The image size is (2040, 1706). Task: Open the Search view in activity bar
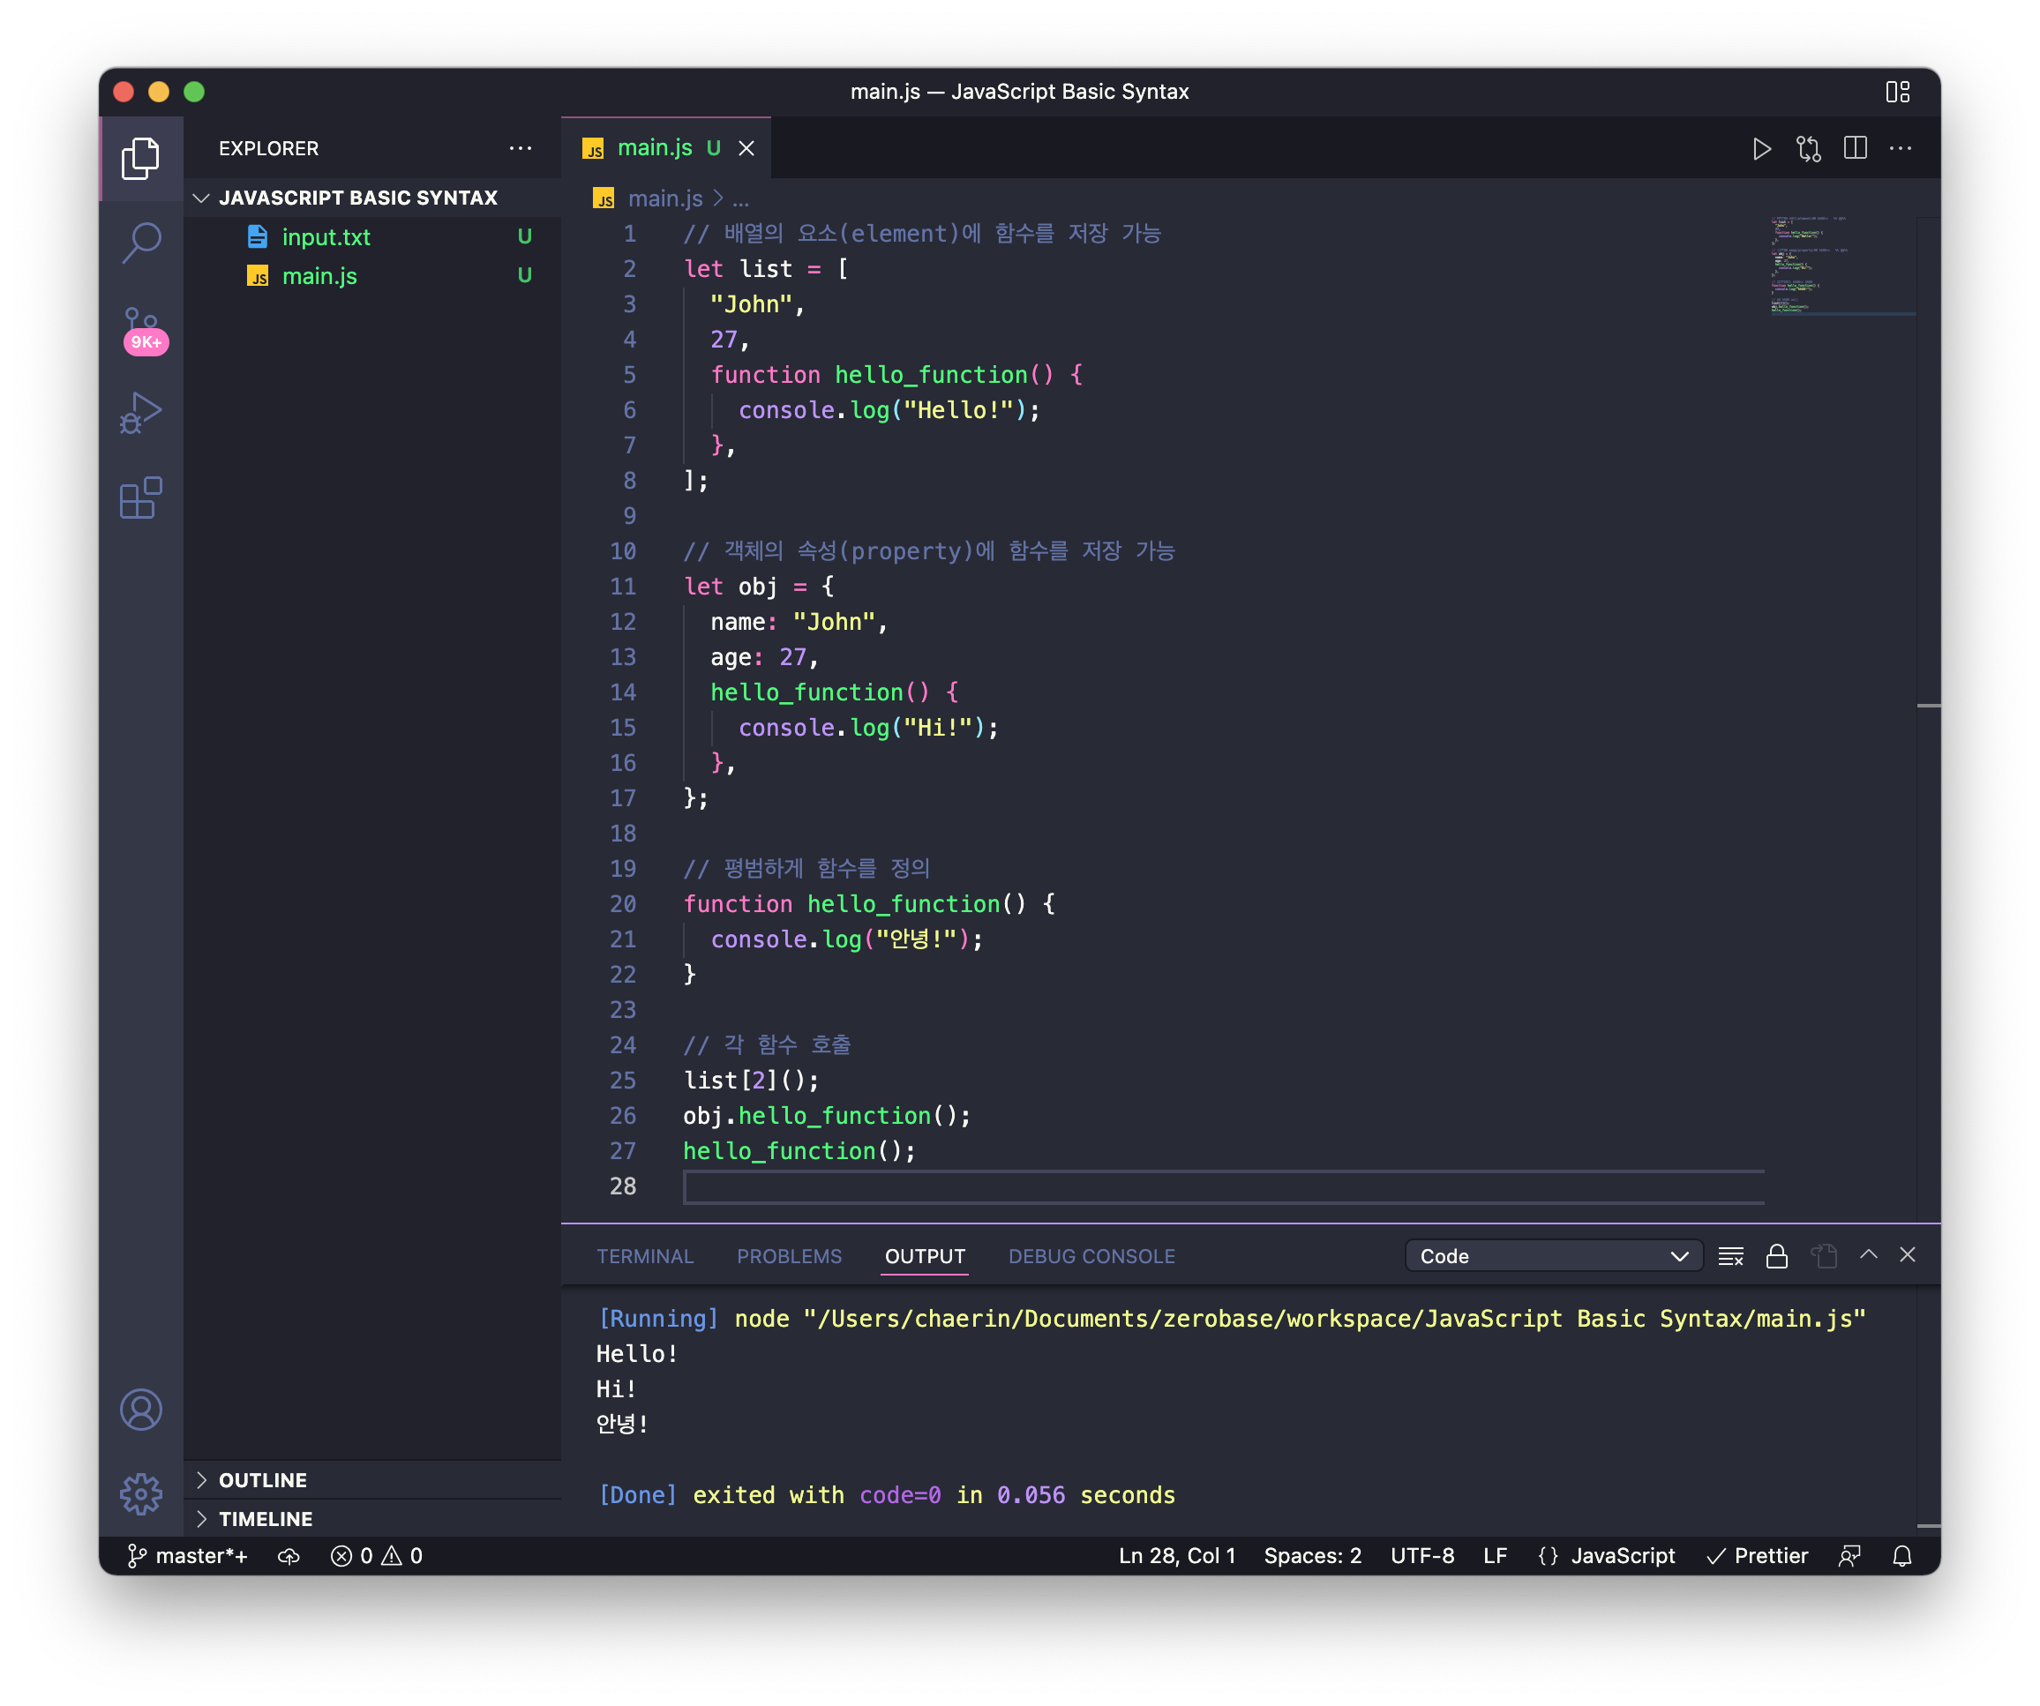tap(142, 243)
